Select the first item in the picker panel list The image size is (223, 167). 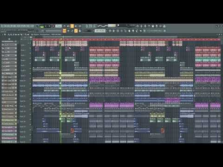9,41
